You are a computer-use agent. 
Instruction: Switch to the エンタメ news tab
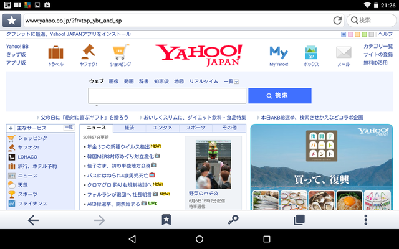[x=162, y=128]
